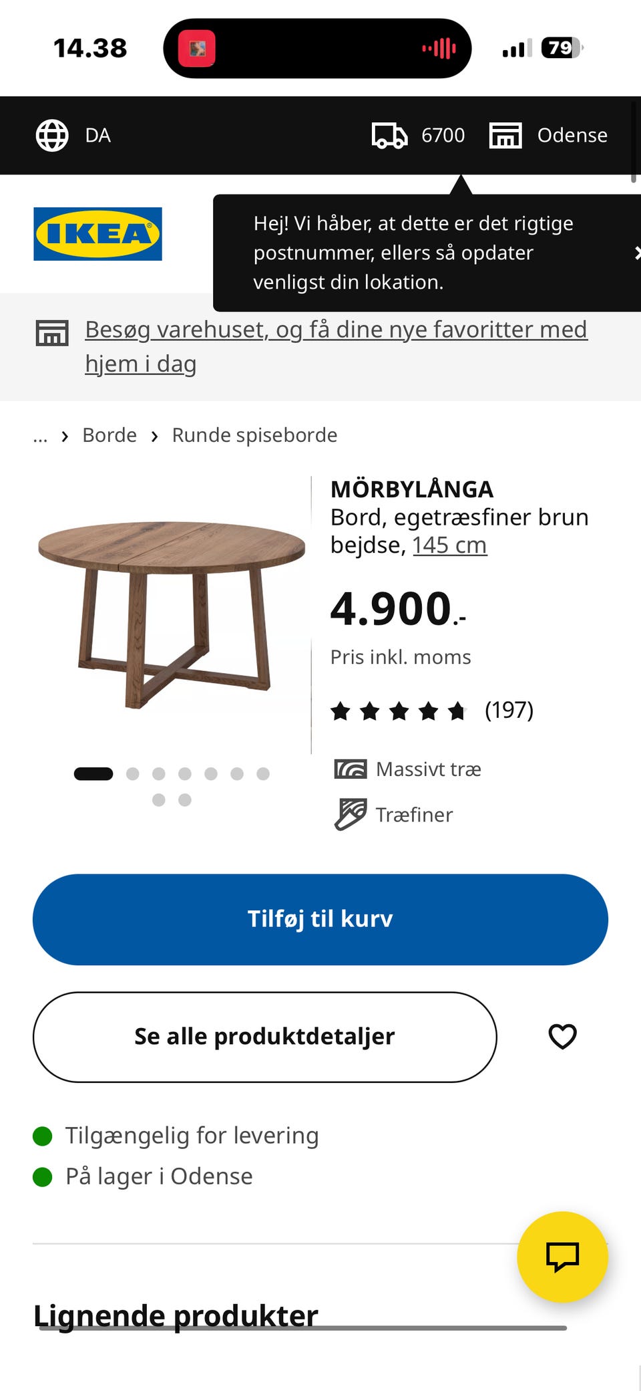The width and height of the screenshot is (641, 1391).
Task: Tap the Massivt træ material icon
Action: pyautogui.click(x=351, y=769)
